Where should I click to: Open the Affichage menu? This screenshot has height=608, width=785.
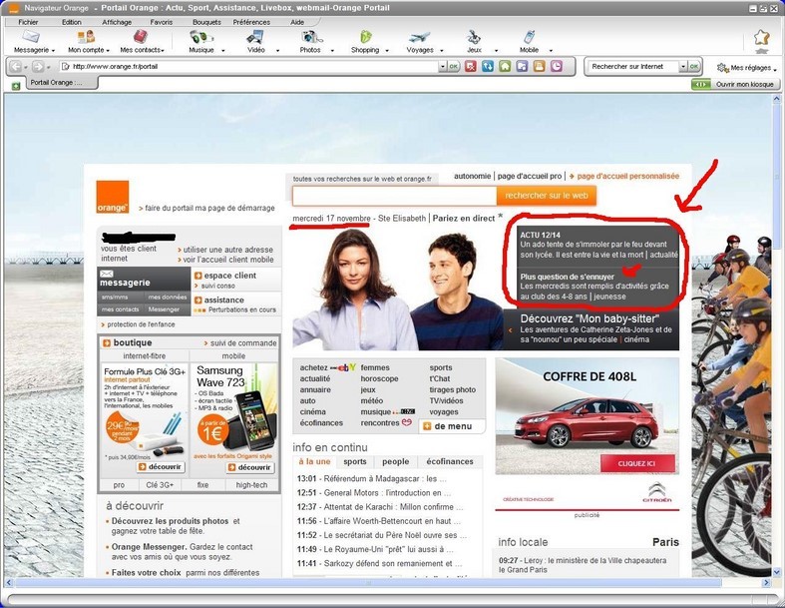tap(117, 22)
